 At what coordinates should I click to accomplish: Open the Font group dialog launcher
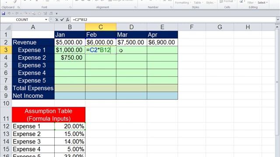click(x=70, y=7)
